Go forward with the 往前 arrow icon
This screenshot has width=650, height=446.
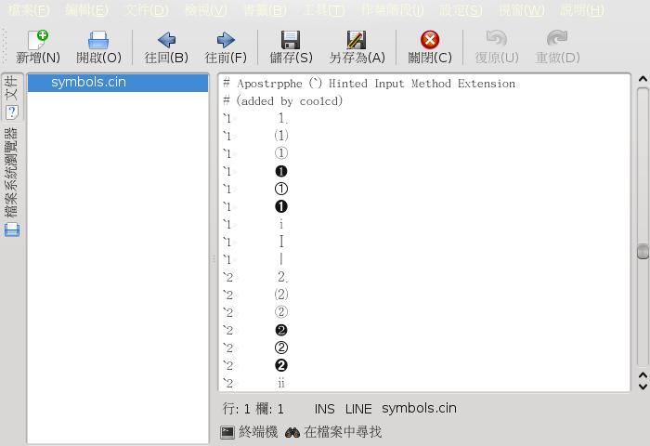[226, 40]
